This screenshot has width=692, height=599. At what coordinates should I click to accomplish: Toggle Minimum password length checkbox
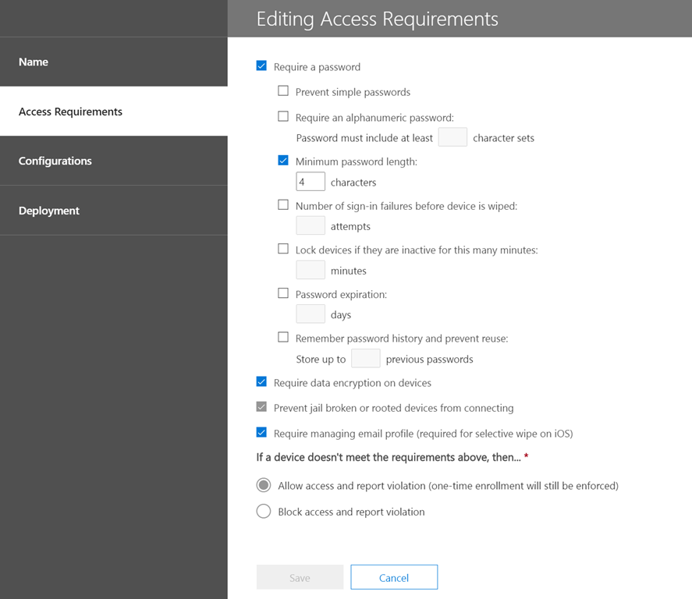[x=283, y=161]
